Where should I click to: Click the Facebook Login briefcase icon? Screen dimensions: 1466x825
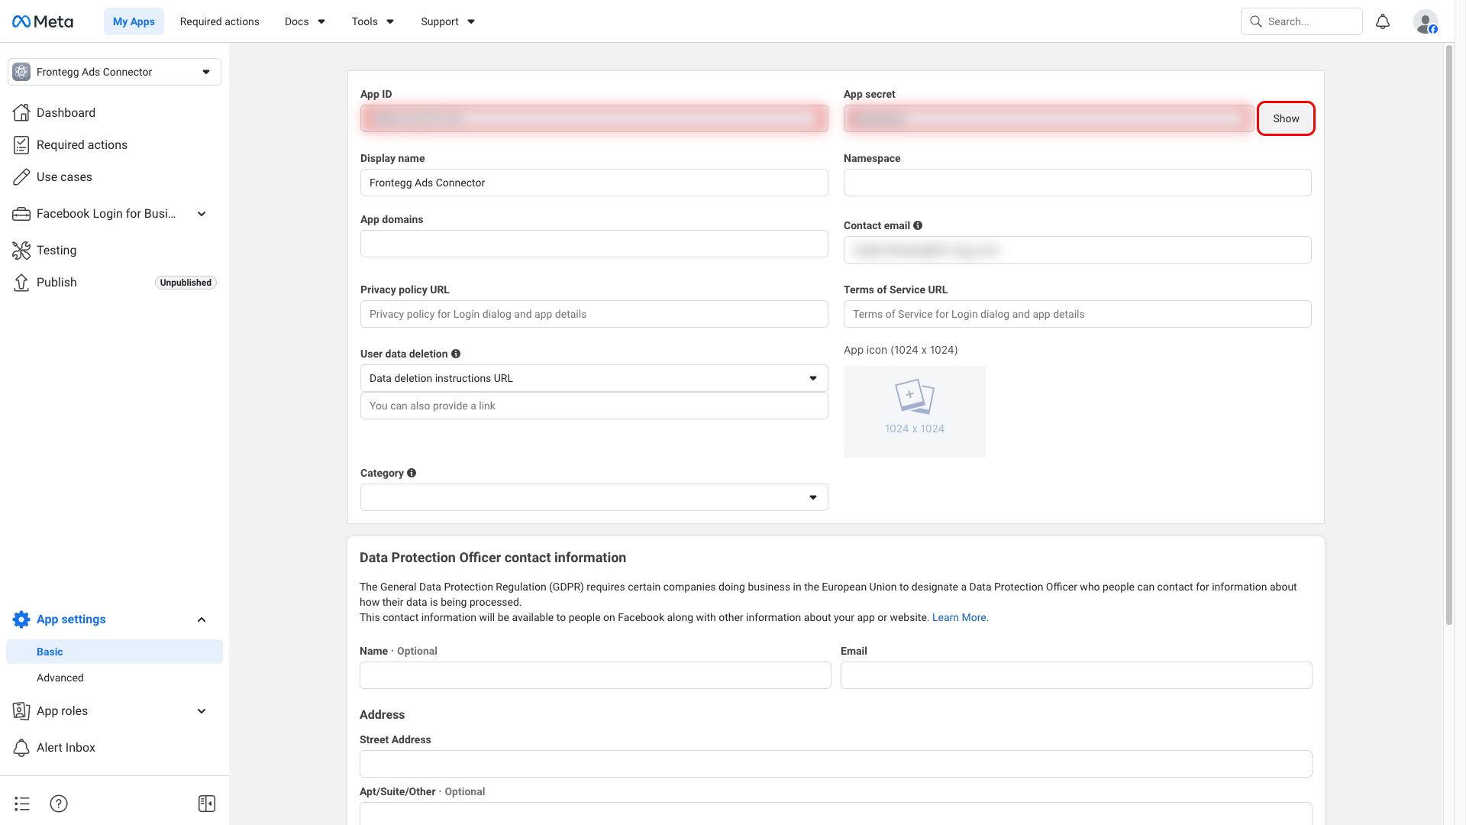[x=21, y=214]
